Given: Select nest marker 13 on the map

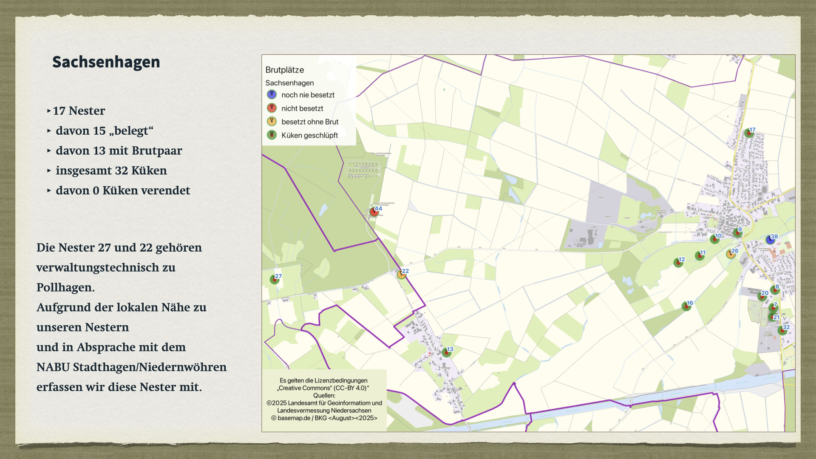Looking at the screenshot, I should point(446,352).
